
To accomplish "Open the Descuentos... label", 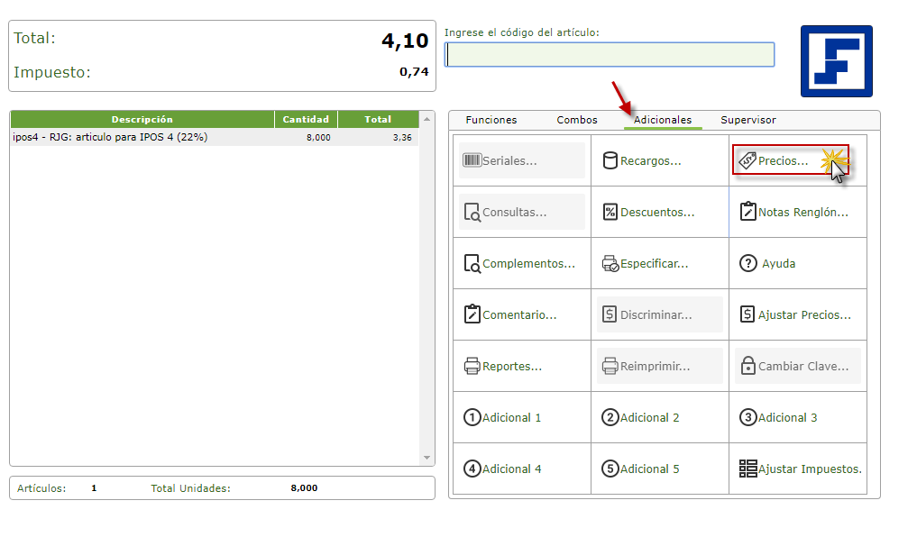I will tap(657, 212).
